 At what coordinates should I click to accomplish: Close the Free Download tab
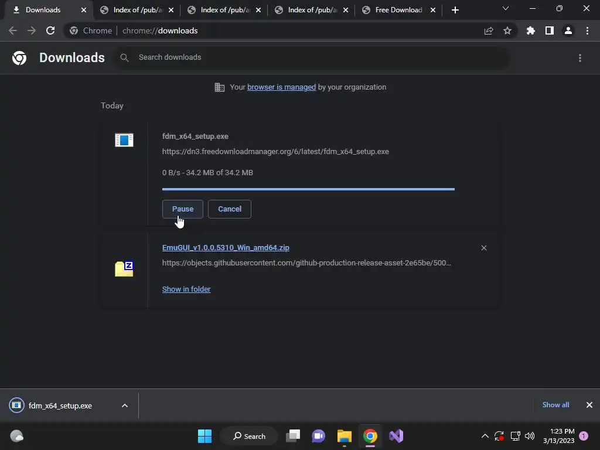click(433, 10)
